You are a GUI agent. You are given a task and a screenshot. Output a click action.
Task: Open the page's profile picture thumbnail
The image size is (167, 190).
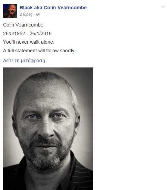10,11
